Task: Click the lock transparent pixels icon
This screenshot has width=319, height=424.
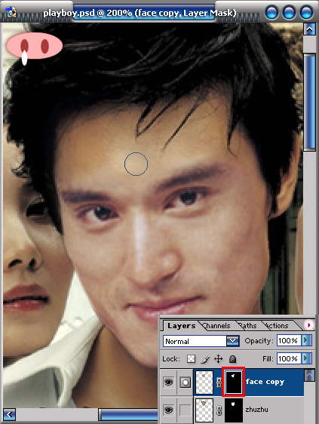Action: (191, 359)
